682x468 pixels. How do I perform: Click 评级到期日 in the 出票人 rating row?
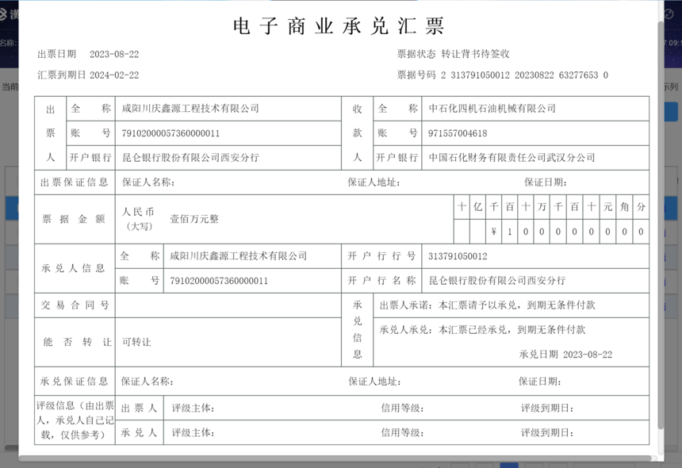pyautogui.click(x=548, y=408)
